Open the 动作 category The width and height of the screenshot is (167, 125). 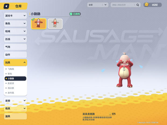[x=15, y=55]
